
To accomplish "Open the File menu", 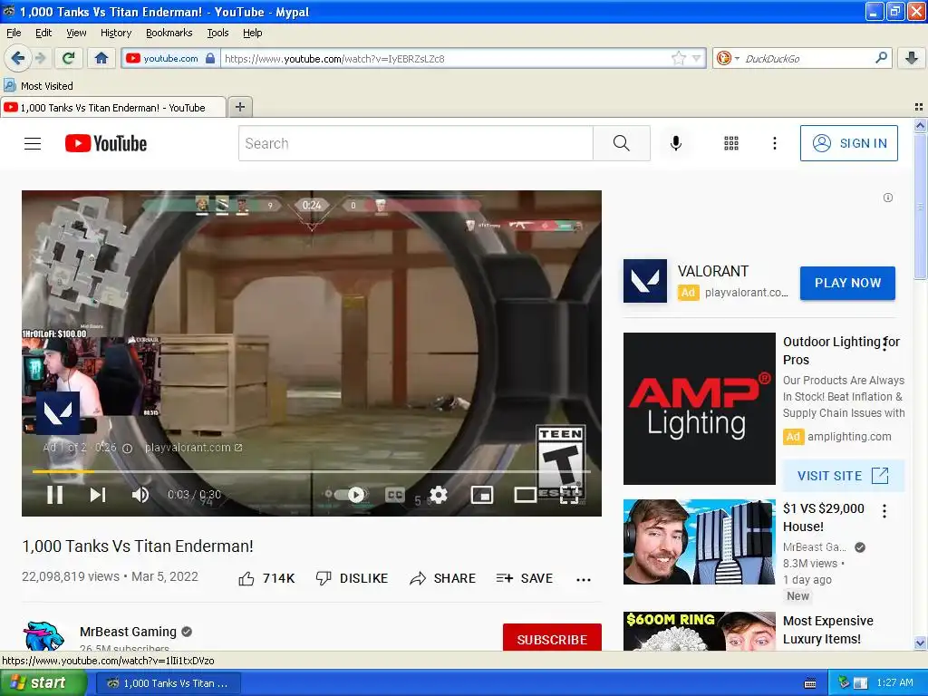I will [x=14, y=33].
